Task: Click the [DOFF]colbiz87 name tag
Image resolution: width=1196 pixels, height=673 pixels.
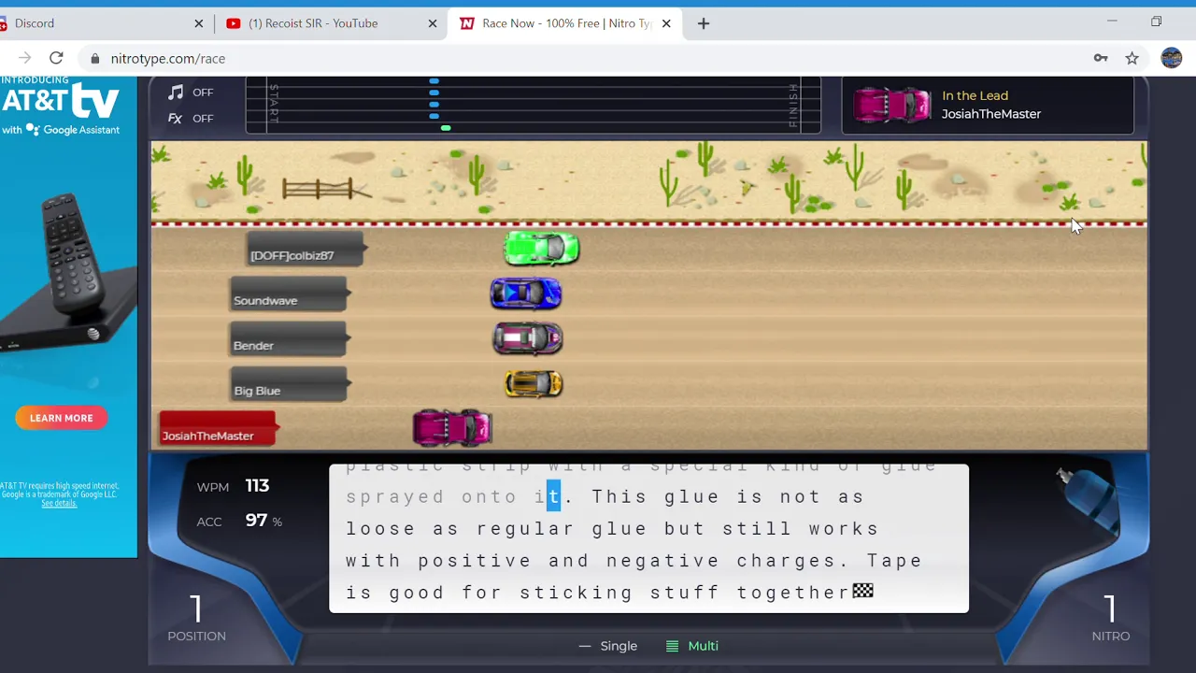Action: (305, 251)
